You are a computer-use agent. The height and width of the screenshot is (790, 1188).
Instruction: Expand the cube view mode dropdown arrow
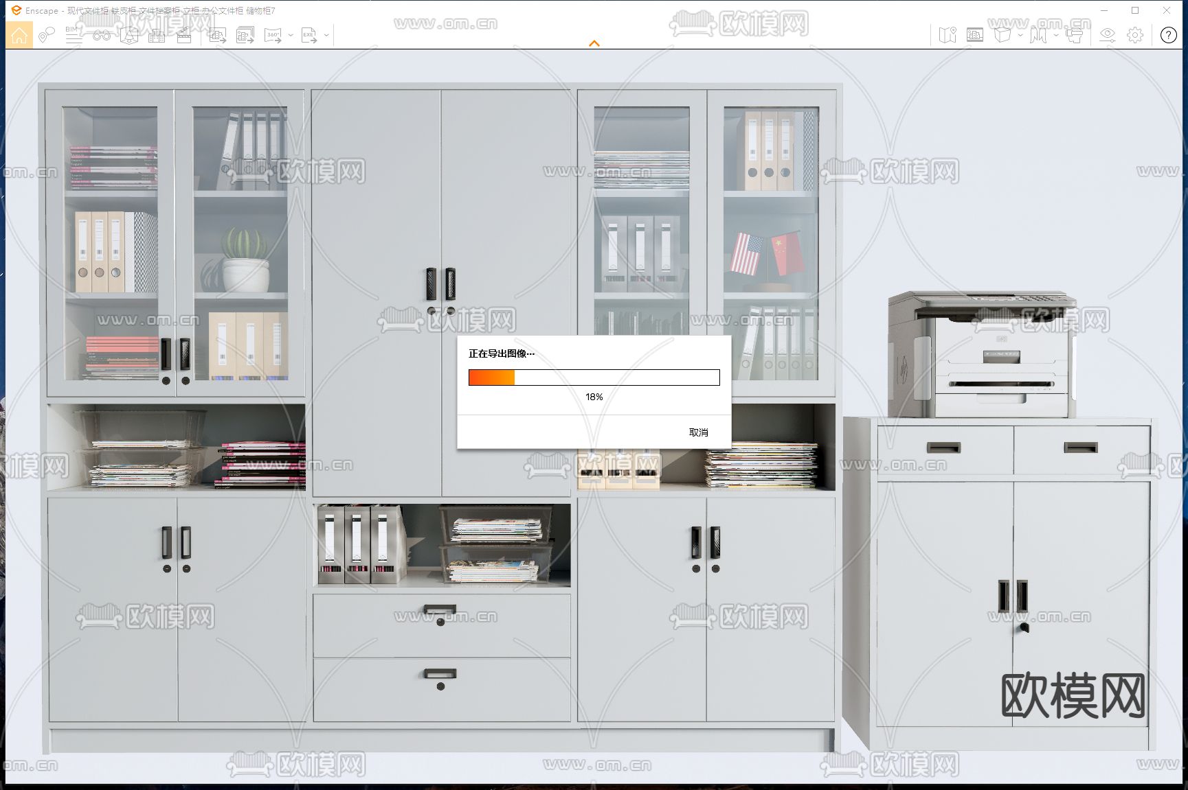[x=1020, y=35]
